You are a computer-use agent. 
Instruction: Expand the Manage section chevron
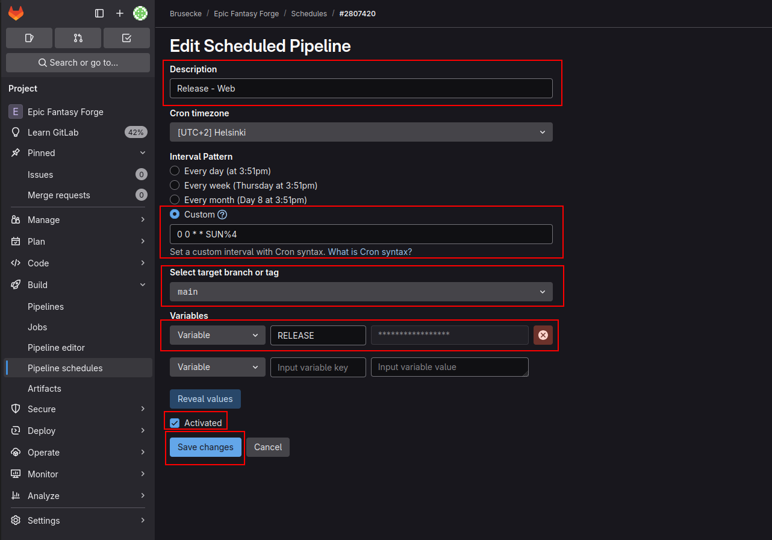(x=143, y=220)
